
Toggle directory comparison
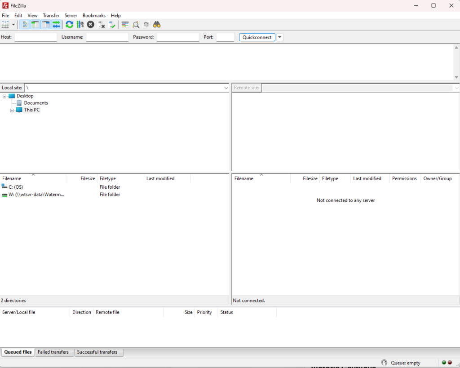[136, 25]
